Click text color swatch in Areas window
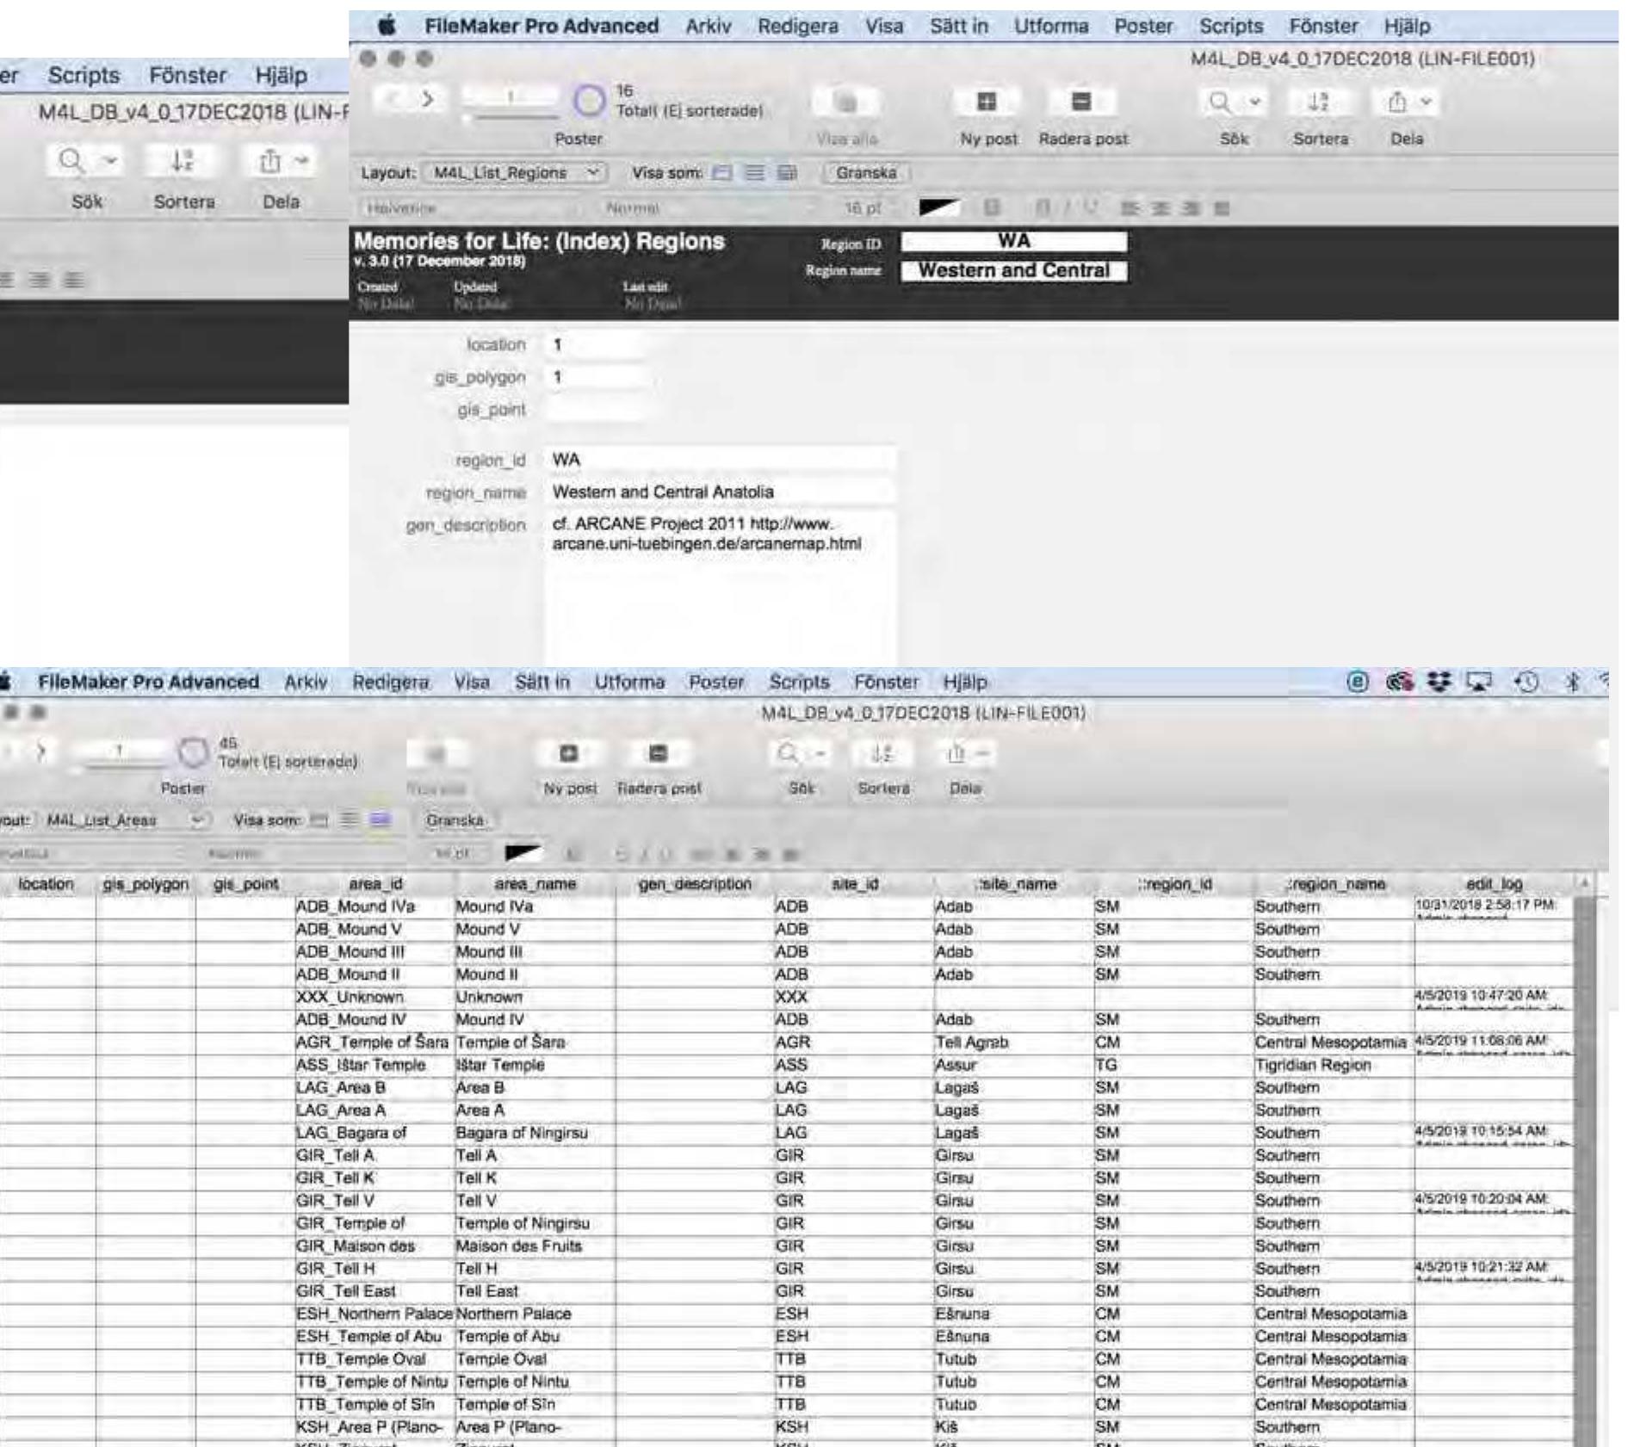Image resolution: width=1634 pixels, height=1447 pixels. pyautogui.click(x=524, y=854)
